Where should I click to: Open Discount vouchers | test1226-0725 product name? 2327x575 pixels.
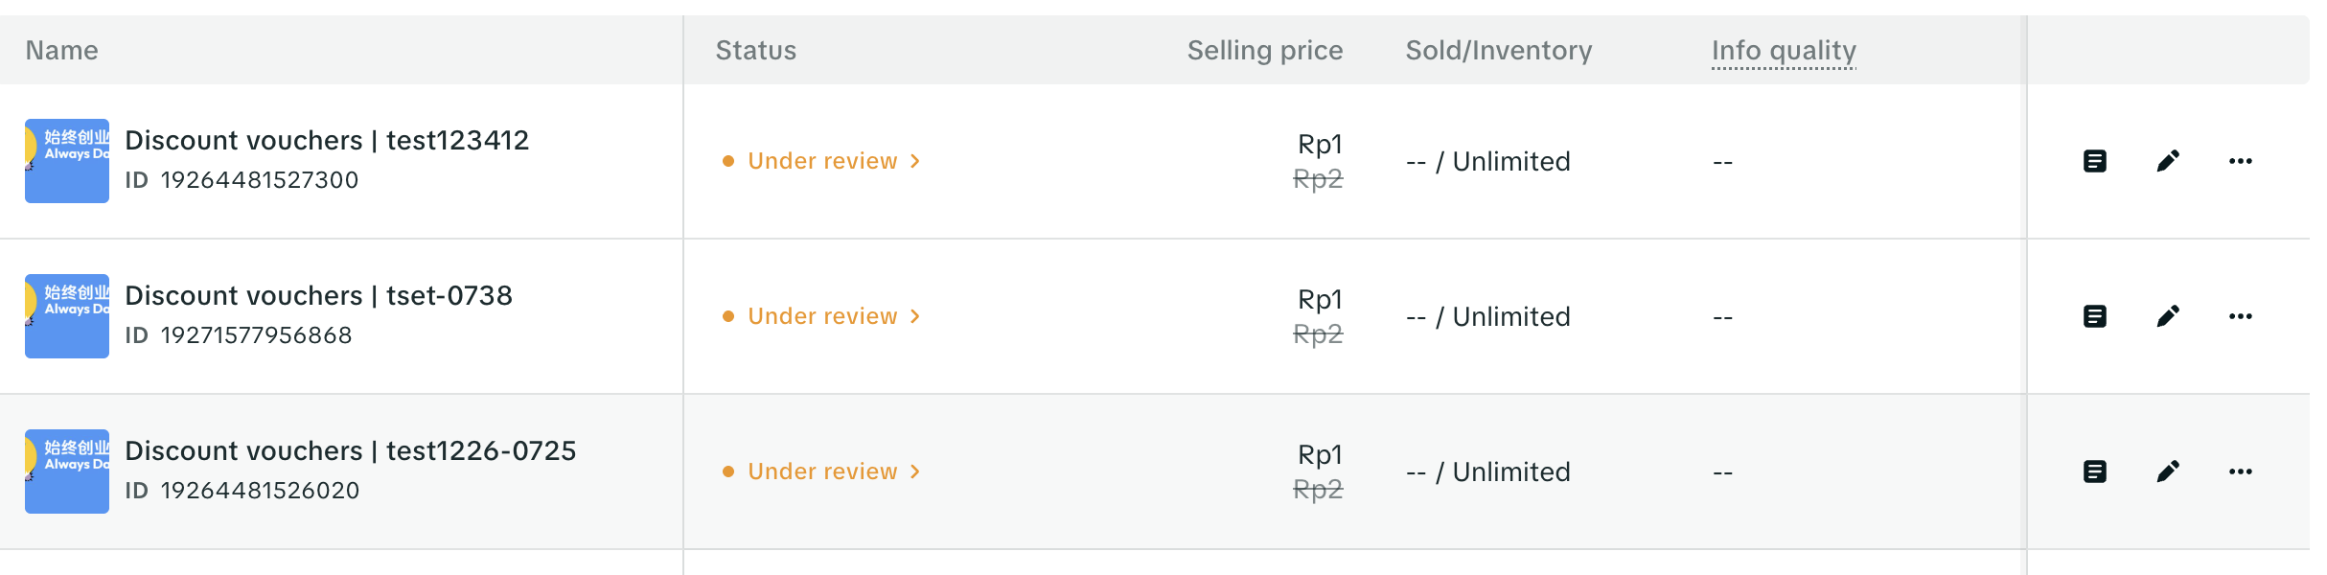350,451
